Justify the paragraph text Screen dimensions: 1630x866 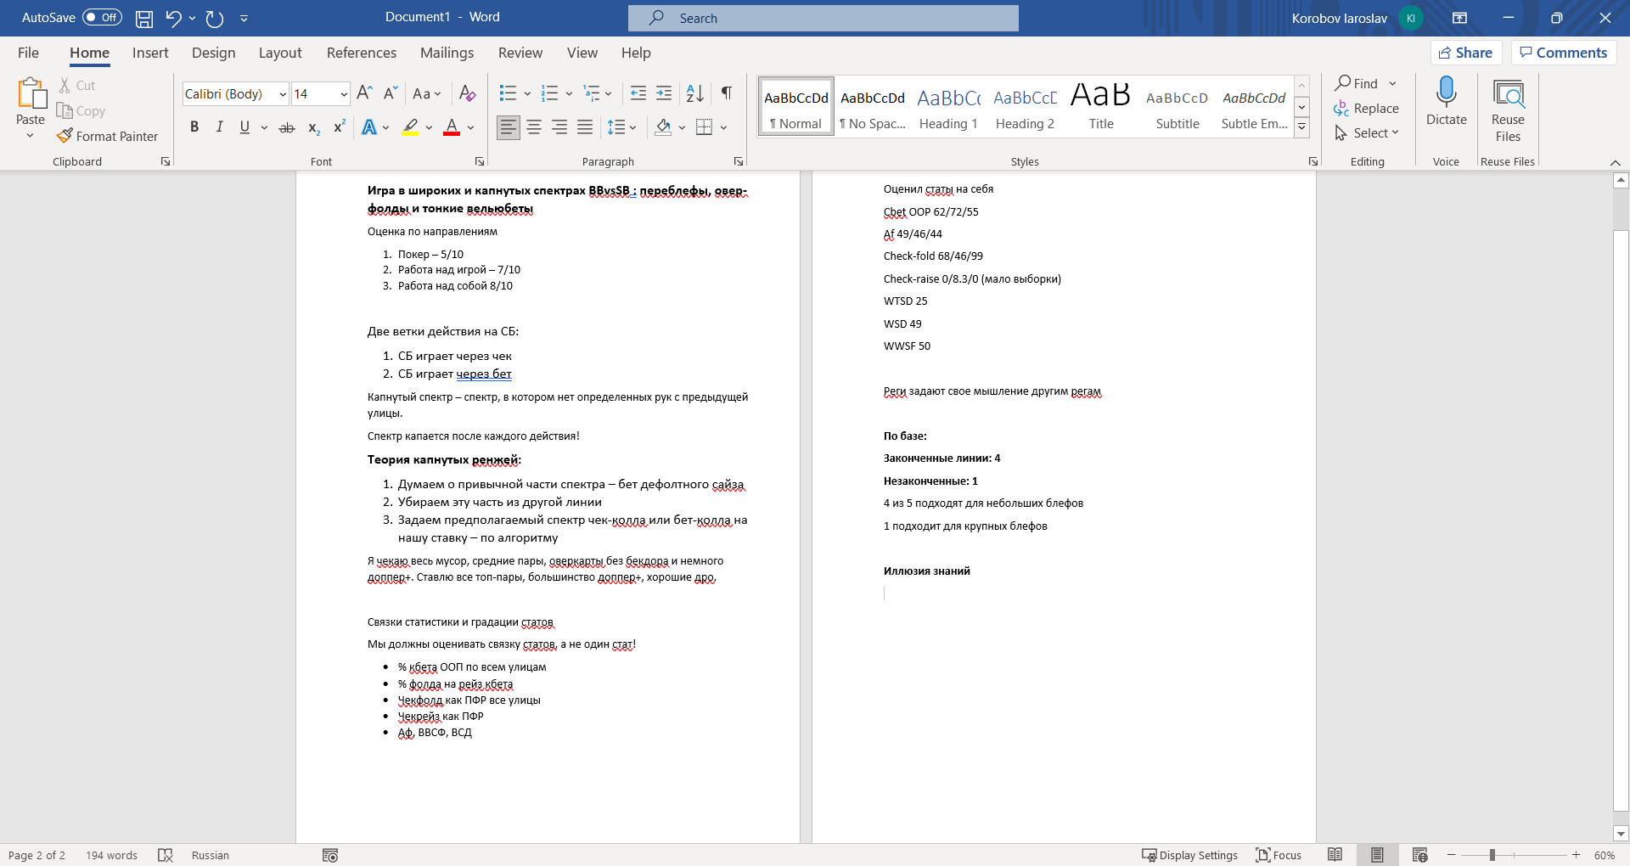click(x=585, y=127)
